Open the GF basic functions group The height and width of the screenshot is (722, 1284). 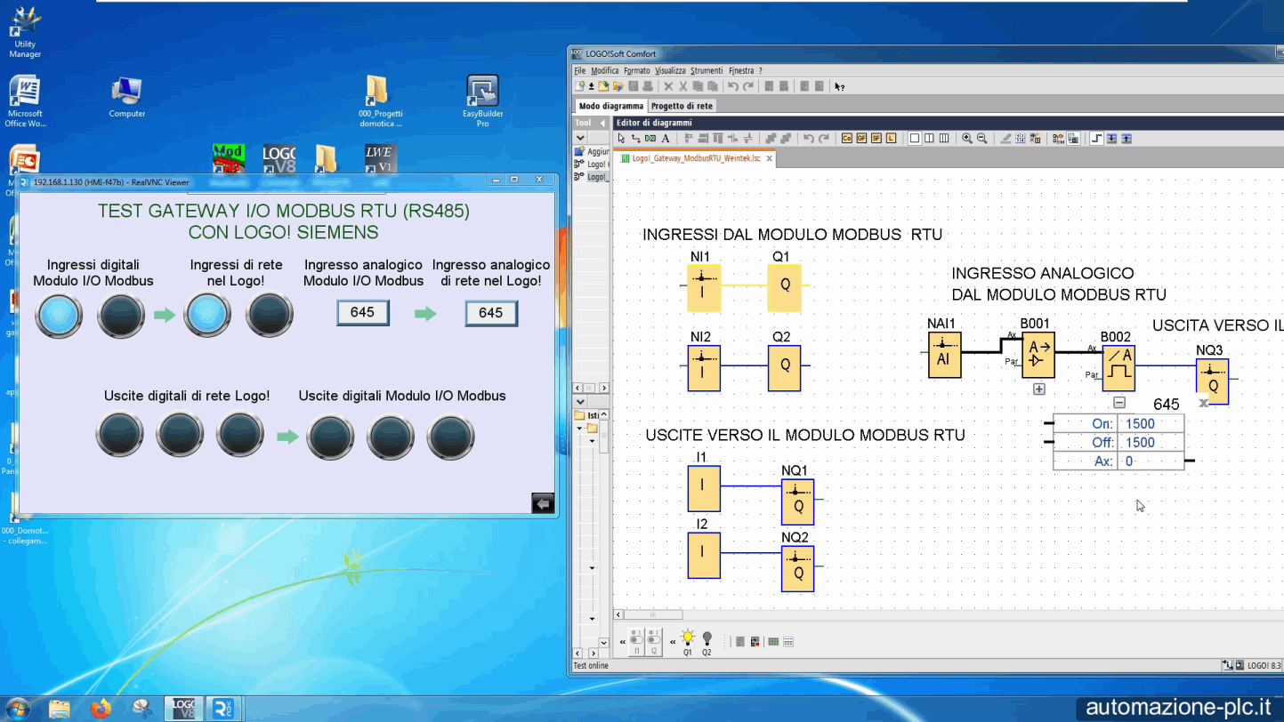pos(861,138)
